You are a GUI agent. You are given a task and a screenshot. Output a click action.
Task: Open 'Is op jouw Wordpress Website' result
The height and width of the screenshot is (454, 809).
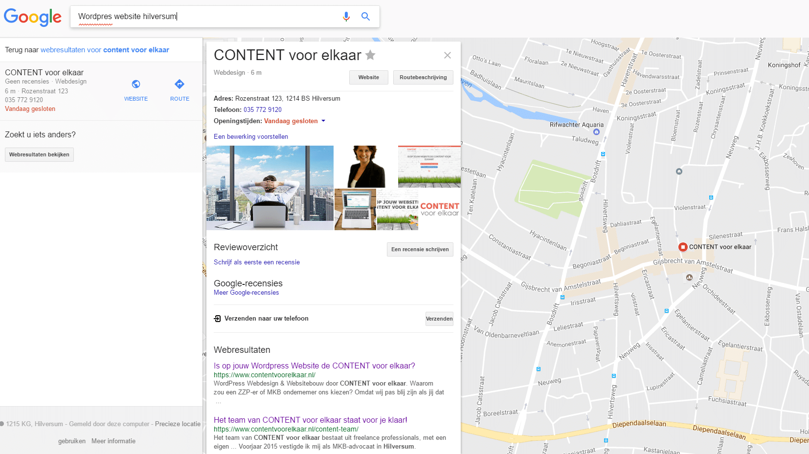point(315,366)
